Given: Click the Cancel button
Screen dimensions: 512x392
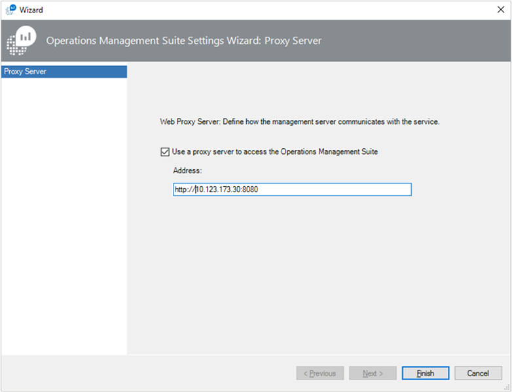Looking at the screenshot, I should [478, 373].
